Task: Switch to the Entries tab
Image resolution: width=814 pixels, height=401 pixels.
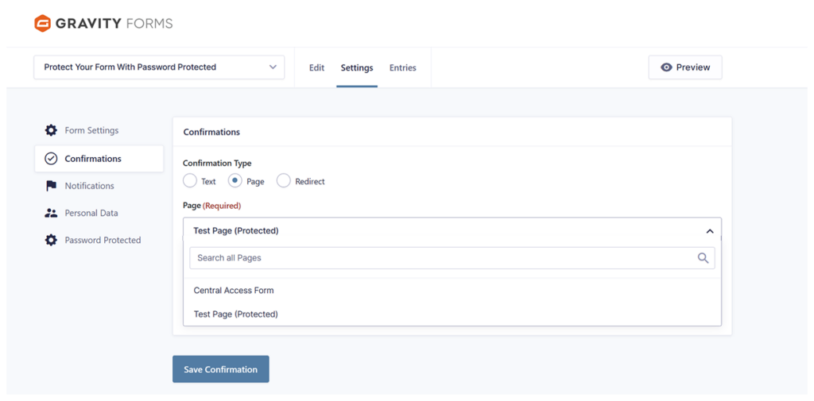Action: (x=403, y=67)
